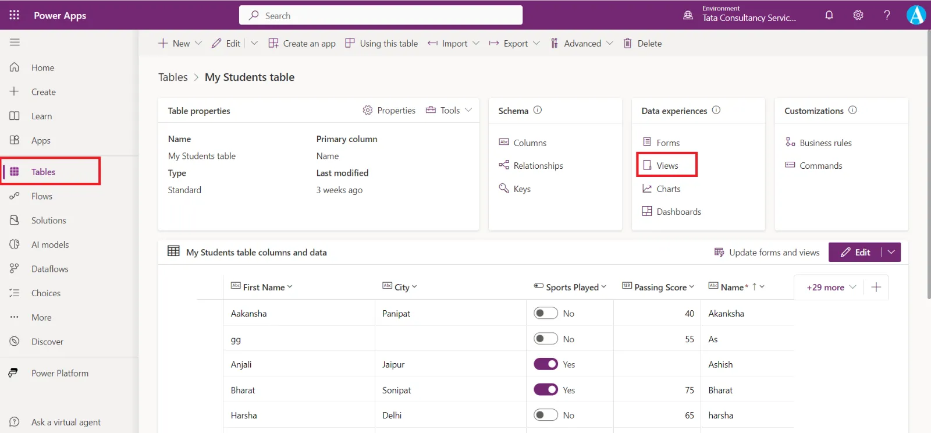Image resolution: width=931 pixels, height=433 pixels.
Task: Expand the New dropdown arrow
Action: click(198, 43)
